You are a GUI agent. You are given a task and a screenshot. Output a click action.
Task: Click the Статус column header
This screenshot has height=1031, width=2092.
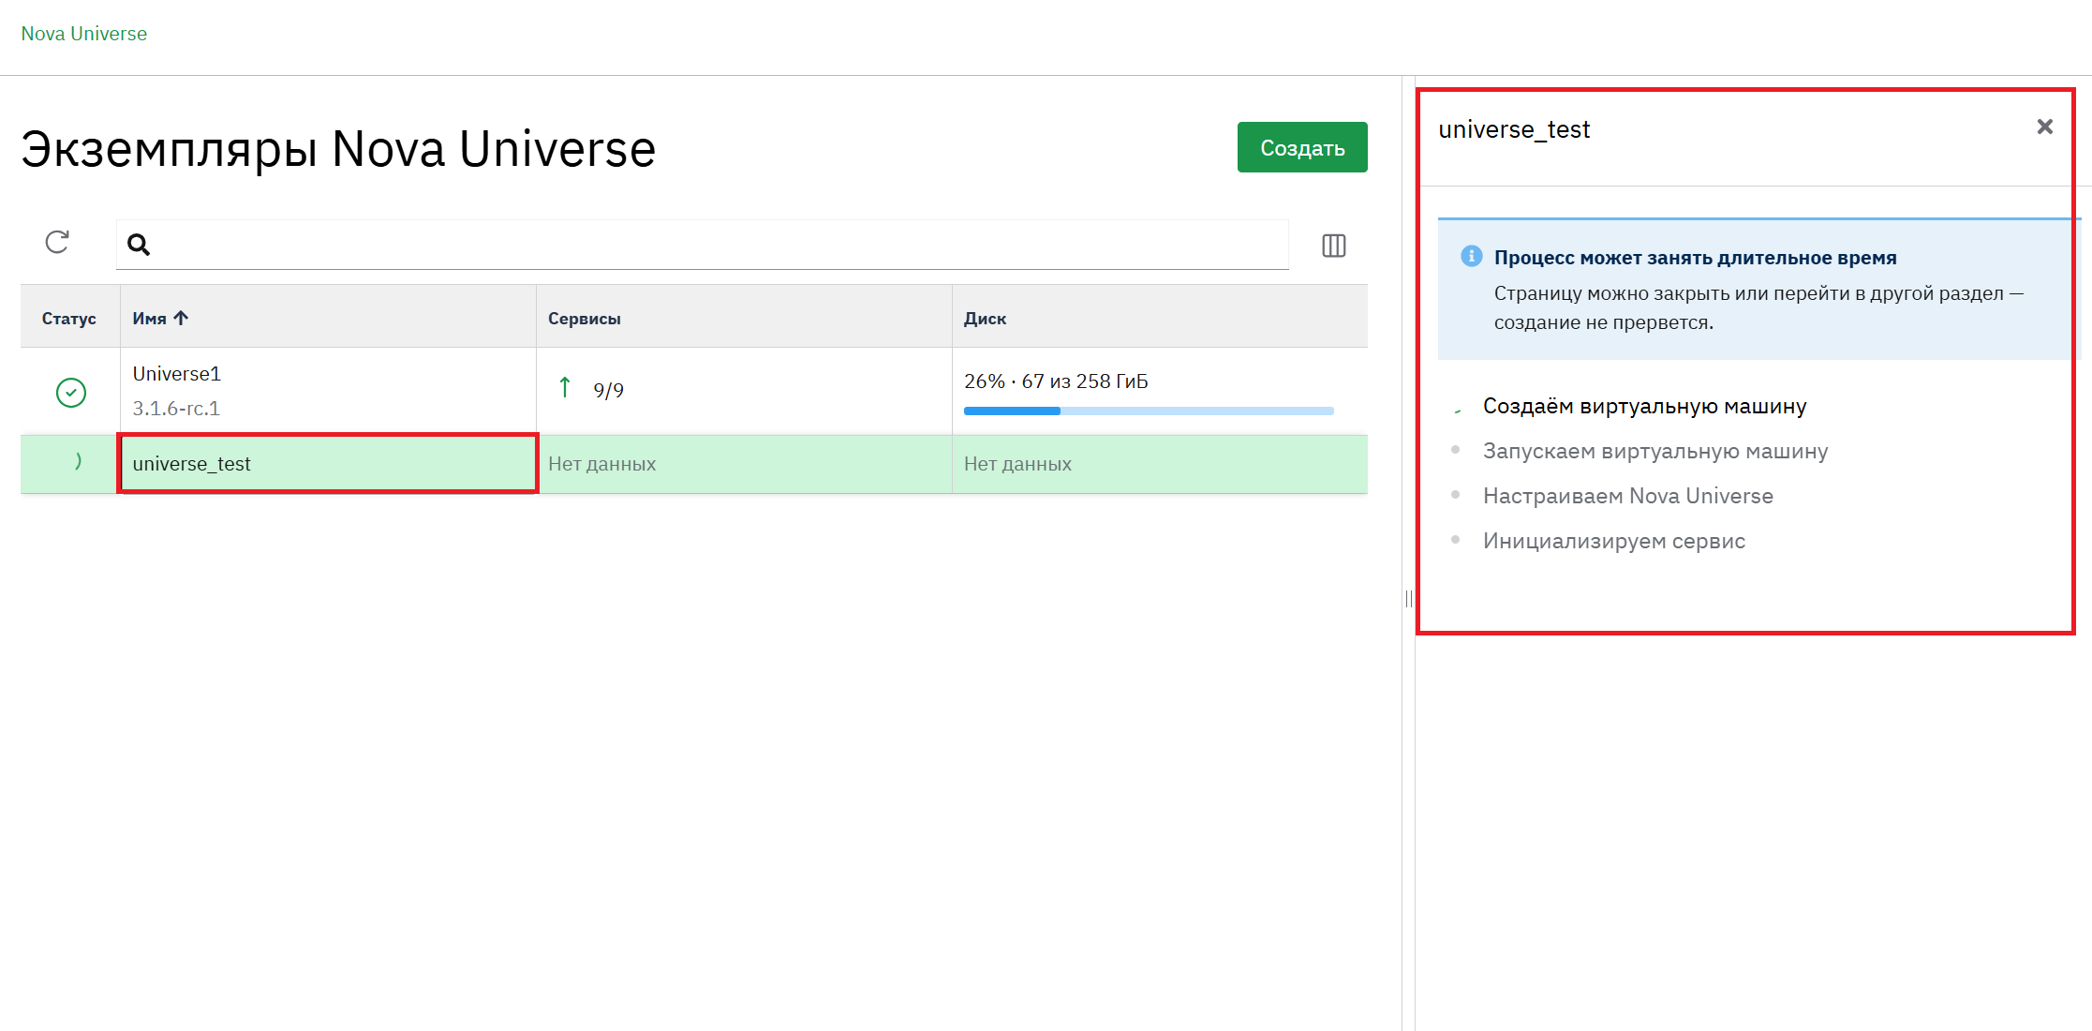pos(68,319)
